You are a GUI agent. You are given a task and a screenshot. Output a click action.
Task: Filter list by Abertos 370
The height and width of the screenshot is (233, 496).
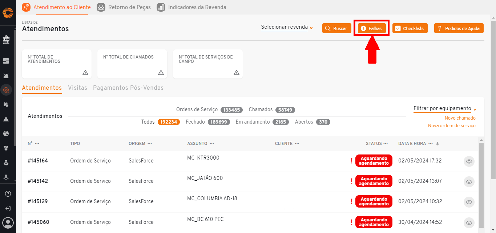tap(312, 122)
